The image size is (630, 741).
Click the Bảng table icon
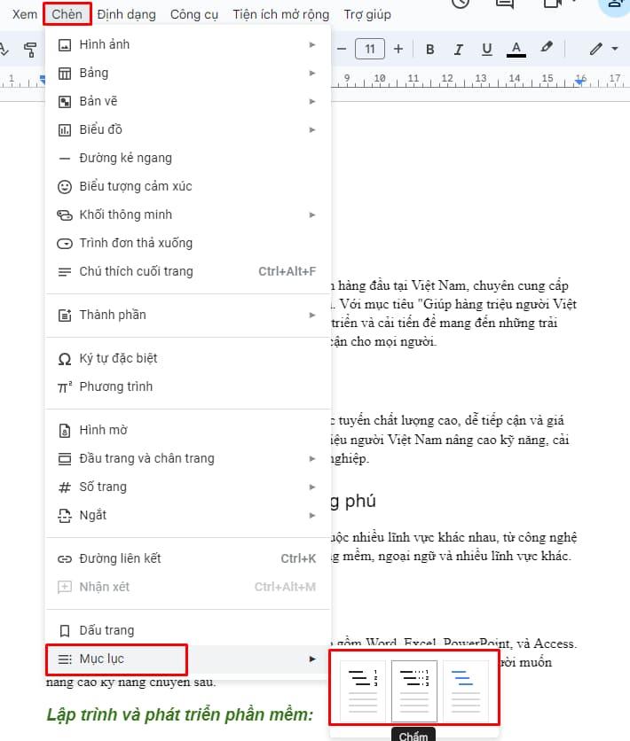pos(64,74)
